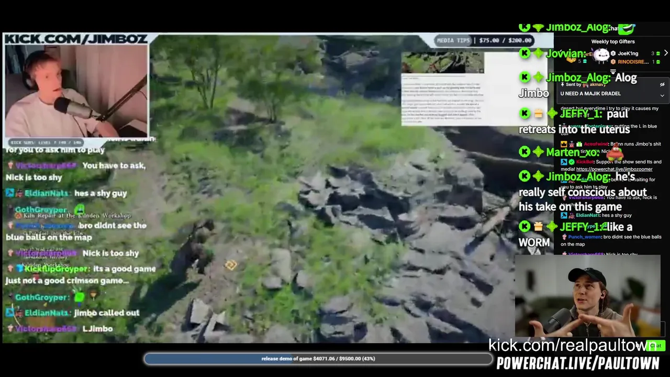Click the green Chat button
The image size is (670, 377).
655,346
